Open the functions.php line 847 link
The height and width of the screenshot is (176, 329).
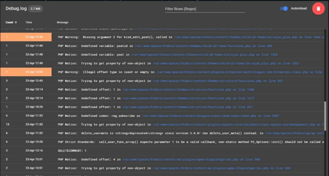(x=187, y=107)
